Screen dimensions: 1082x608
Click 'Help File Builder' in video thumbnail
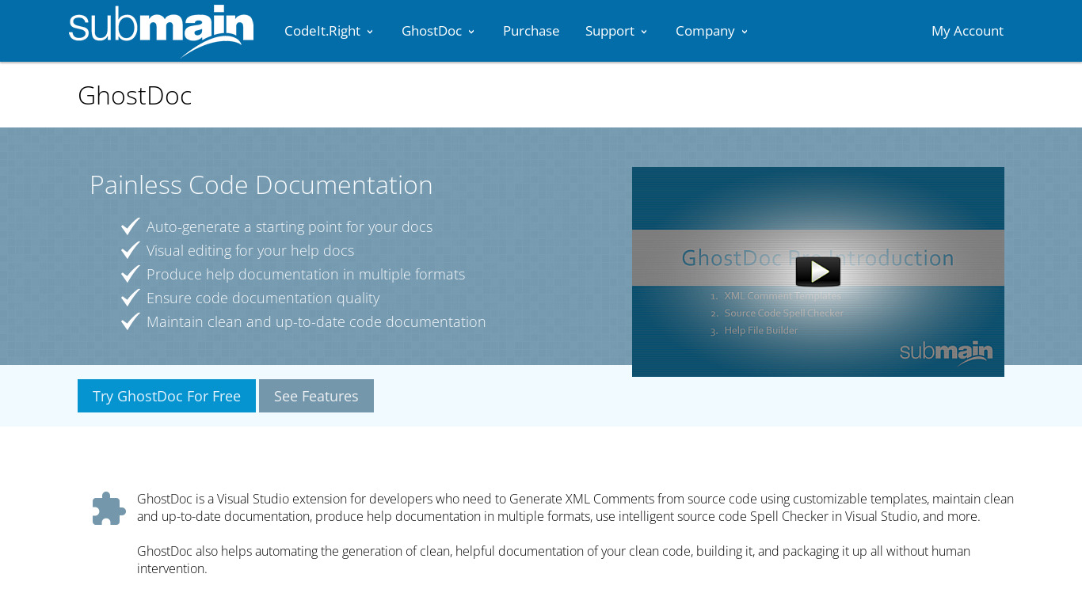[761, 331]
